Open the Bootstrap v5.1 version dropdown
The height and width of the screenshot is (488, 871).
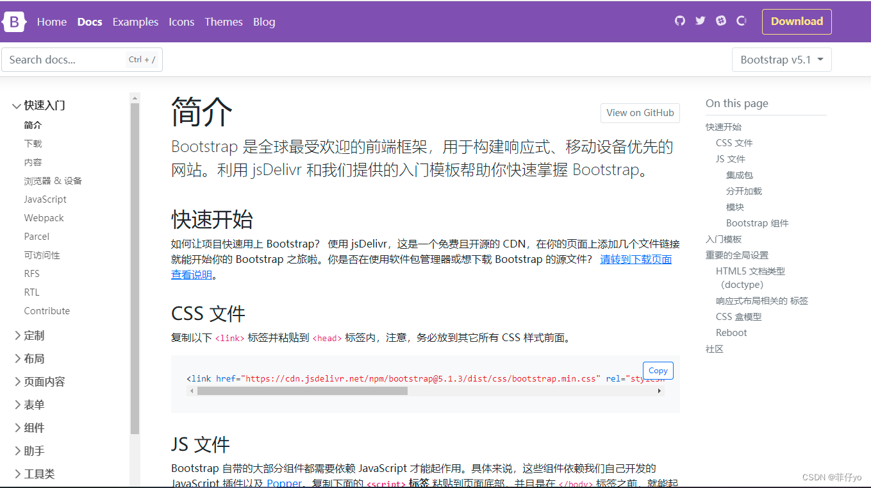click(x=782, y=60)
